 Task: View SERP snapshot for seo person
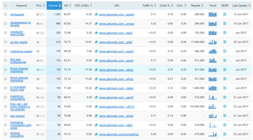[x=225, y=116]
